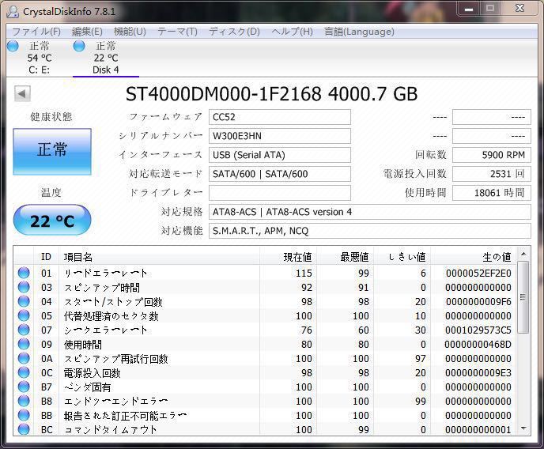Click status icon of row B7 ベンダ固有
544x449 pixels.
pyautogui.click(x=24, y=387)
